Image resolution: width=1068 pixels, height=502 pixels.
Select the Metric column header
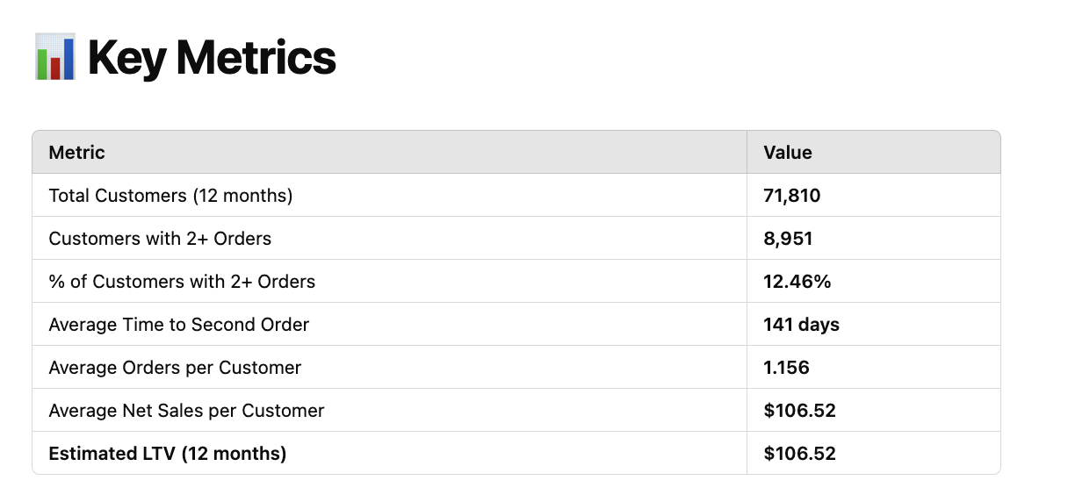coord(77,153)
